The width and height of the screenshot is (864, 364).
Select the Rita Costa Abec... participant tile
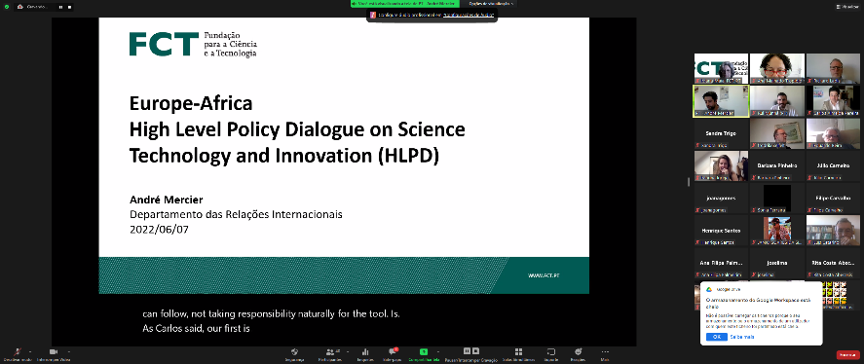[x=833, y=263]
